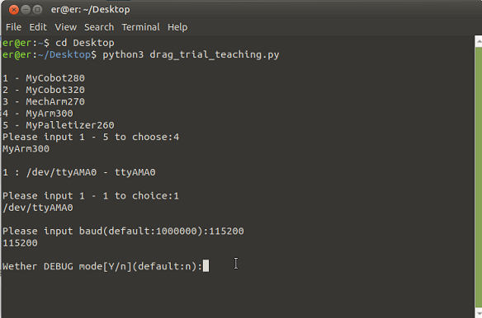
Task: Click the baud default:1000000 prompt line
Action: tap(123, 231)
